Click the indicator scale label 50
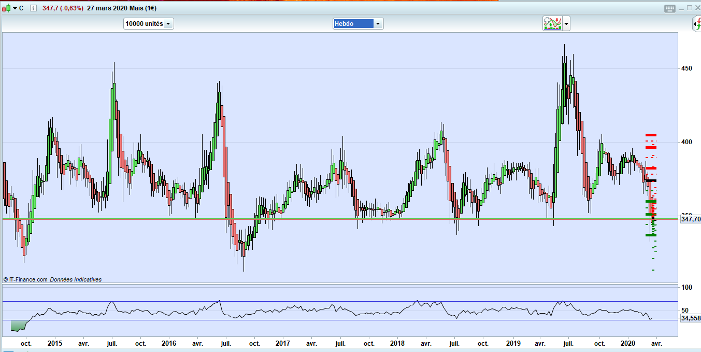 (684, 311)
